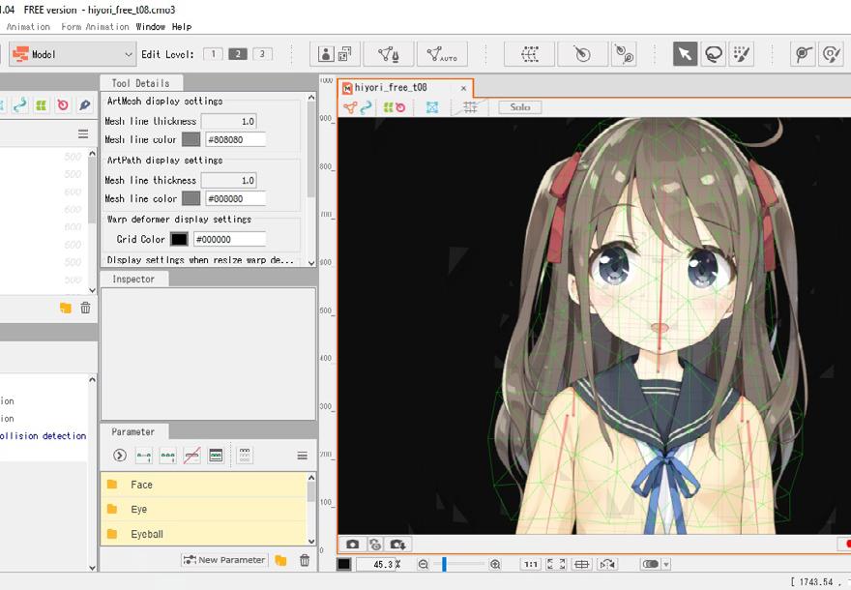This screenshot has height=590, width=851.
Task: Click the camera with down-arrow icon
Action: [397, 544]
